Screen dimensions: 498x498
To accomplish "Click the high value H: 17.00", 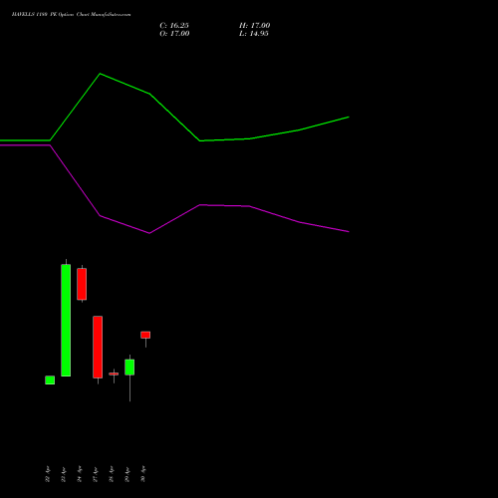I will (254, 26).
